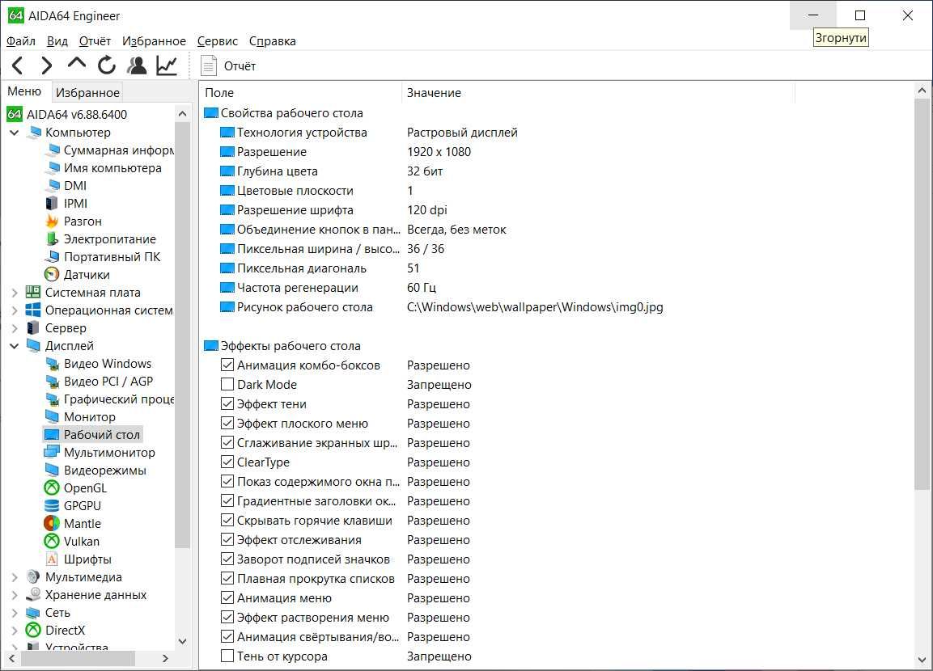
Task: Toggle the Плавная прокрутка списков checkbox
Action: click(227, 578)
